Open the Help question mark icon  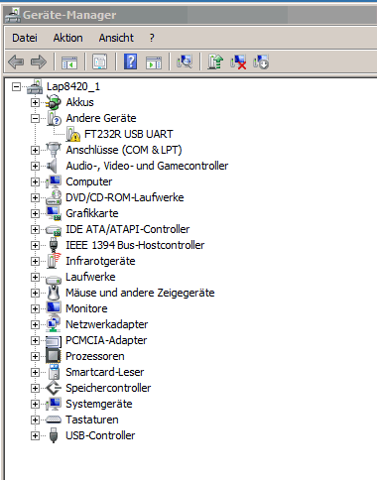pos(130,61)
